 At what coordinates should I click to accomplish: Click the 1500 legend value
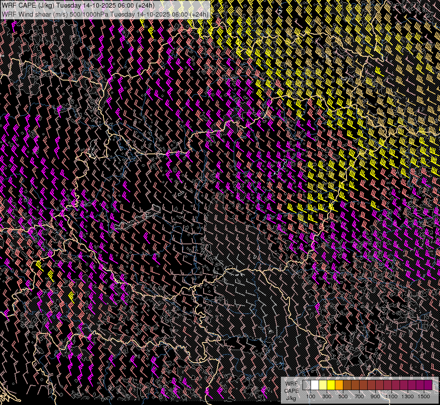pyautogui.click(x=424, y=396)
